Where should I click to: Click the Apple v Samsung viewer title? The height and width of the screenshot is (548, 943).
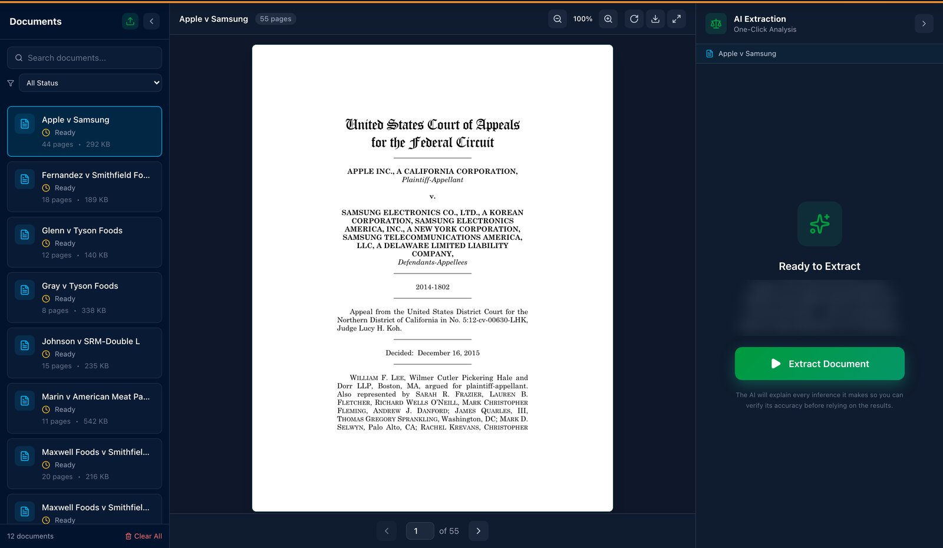coord(213,19)
